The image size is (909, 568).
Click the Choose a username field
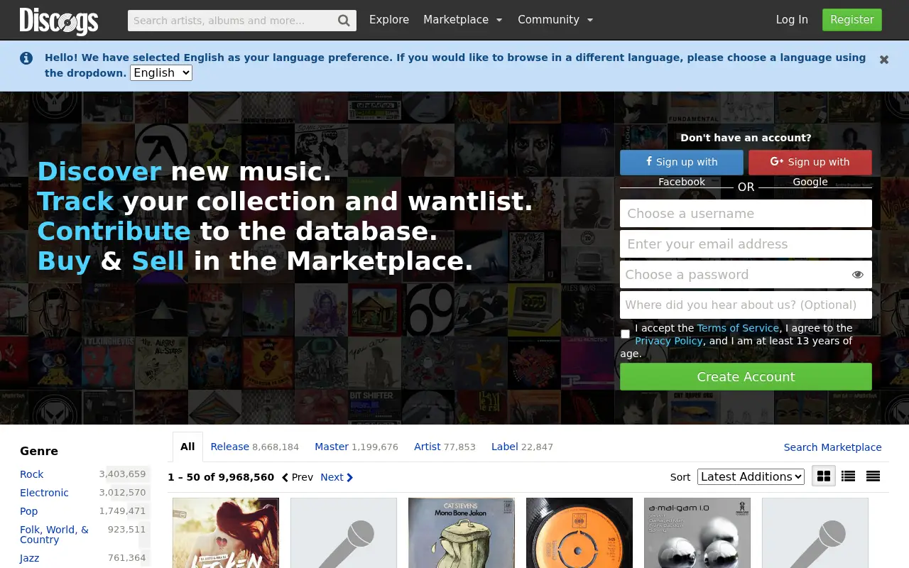[746, 214]
